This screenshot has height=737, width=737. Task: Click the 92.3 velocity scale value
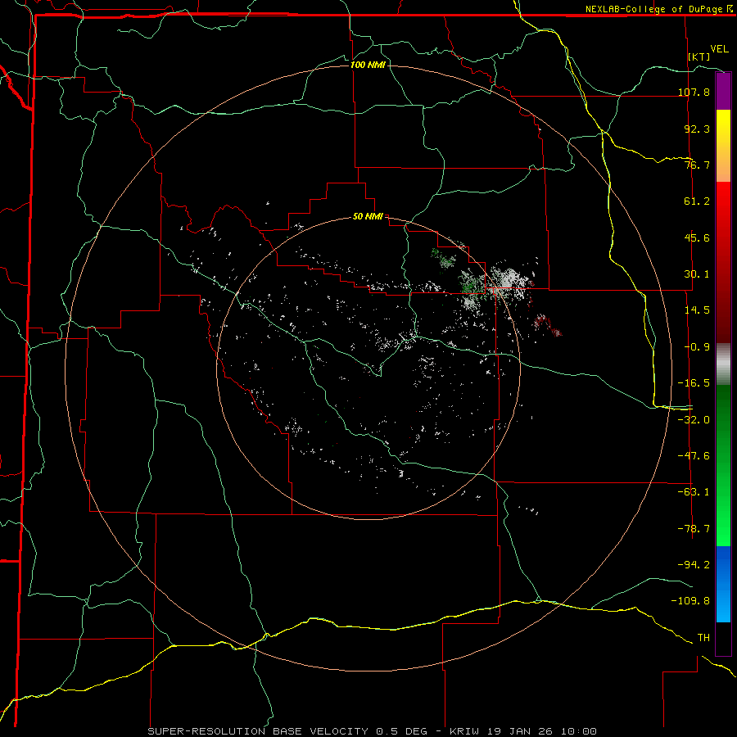pyautogui.click(x=697, y=129)
